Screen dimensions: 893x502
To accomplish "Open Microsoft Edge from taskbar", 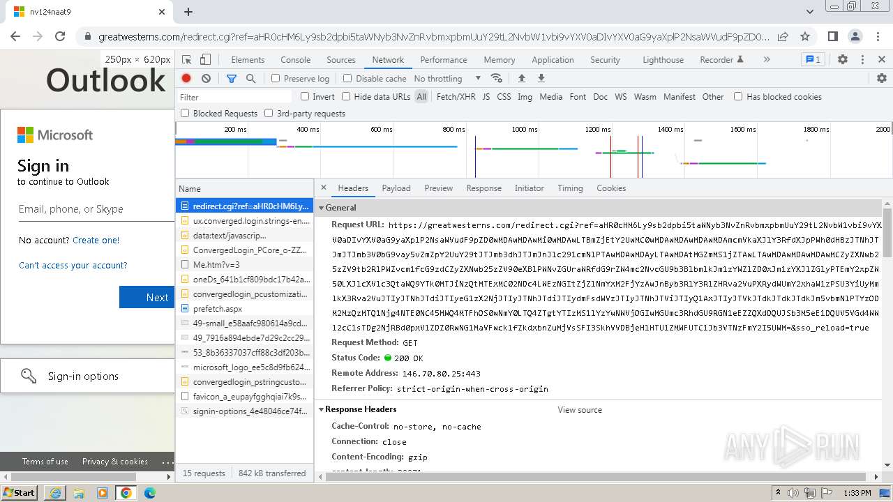I will click(149, 493).
